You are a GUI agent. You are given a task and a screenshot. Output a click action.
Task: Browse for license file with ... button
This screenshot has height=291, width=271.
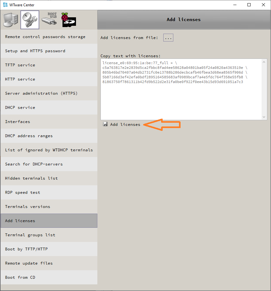click(x=168, y=38)
